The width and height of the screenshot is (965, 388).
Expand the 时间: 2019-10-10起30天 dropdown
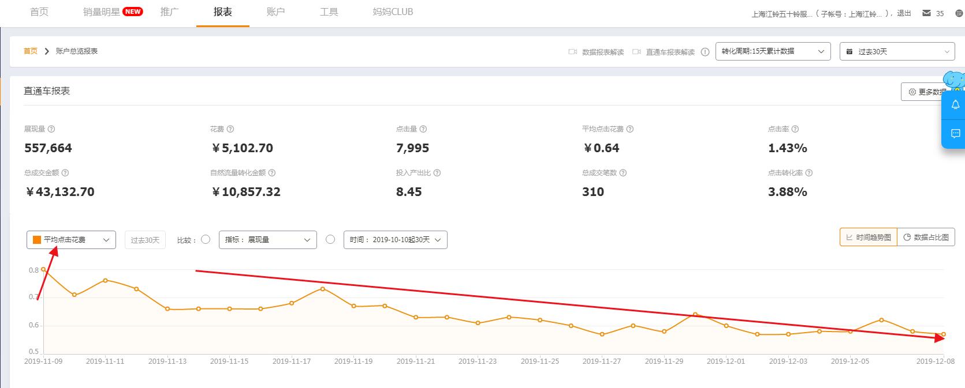(396, 240)
